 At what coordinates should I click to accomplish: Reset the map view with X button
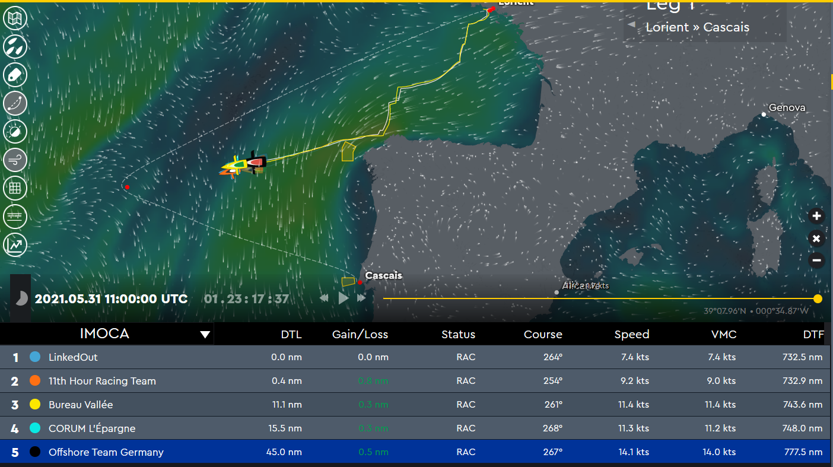coord(816,239)
